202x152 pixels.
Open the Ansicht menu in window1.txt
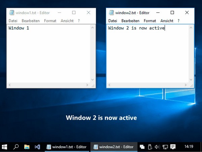pyautogui.click(x=67, y=21)
